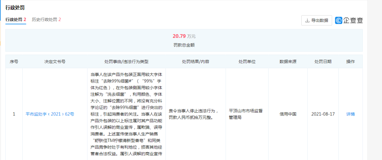The image size is (382, 160).
Task: Click the 罚款总金额 label
Action: pos(184,45)
